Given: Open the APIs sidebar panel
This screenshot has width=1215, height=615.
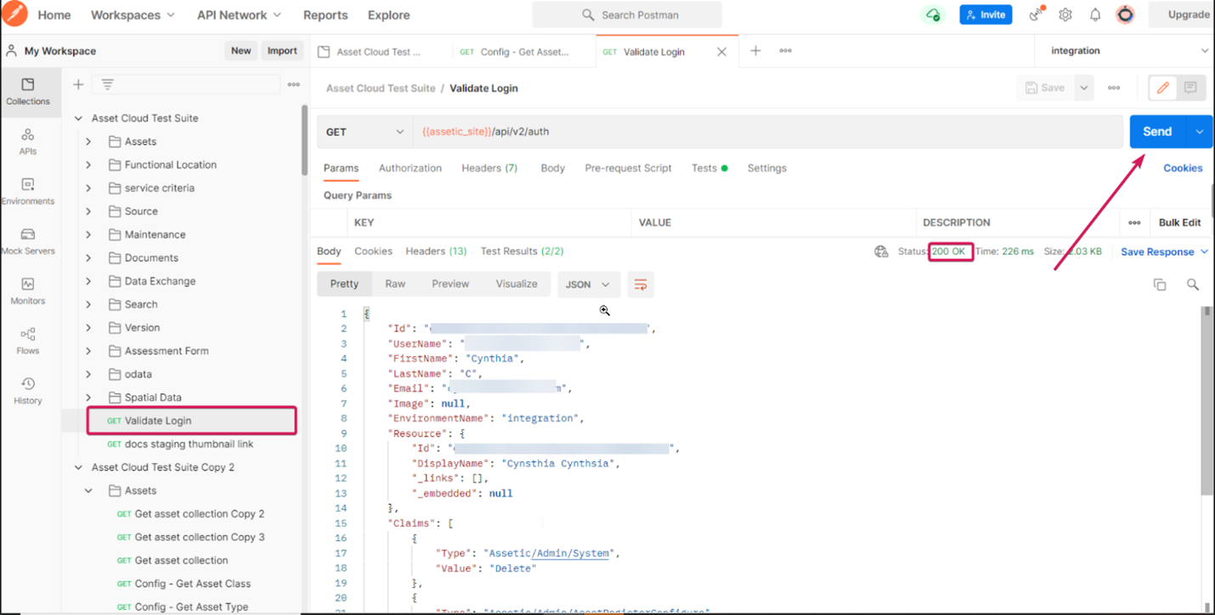Looking at the screenshot, I should [28, 142].
